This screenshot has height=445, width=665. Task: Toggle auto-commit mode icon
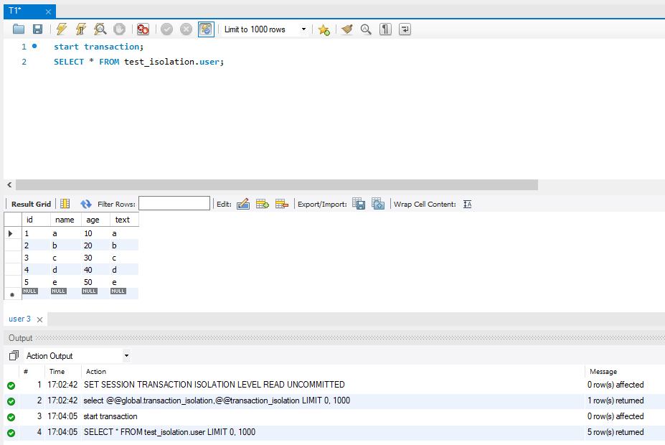coord(206,29)
